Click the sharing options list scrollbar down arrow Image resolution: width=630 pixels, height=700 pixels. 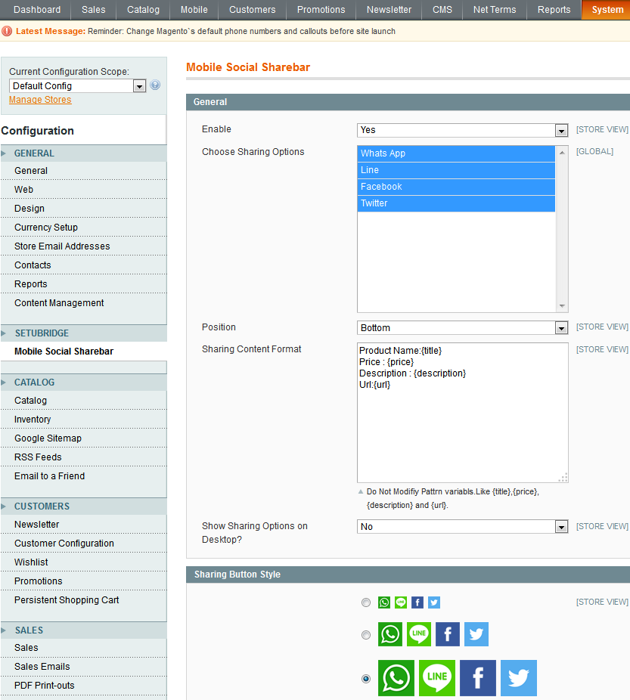[562, 306]
